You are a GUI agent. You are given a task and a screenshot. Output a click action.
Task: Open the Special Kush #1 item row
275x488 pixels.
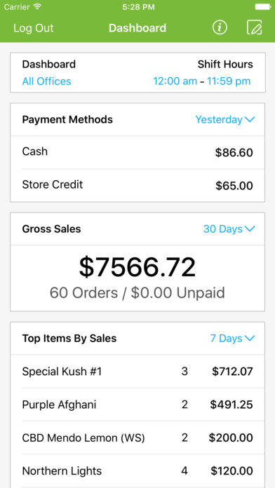[137, 372]
